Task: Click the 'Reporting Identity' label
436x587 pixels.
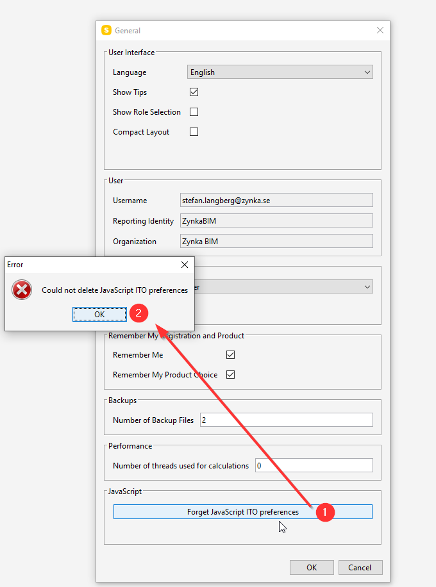Action: [x=144, y=221]
